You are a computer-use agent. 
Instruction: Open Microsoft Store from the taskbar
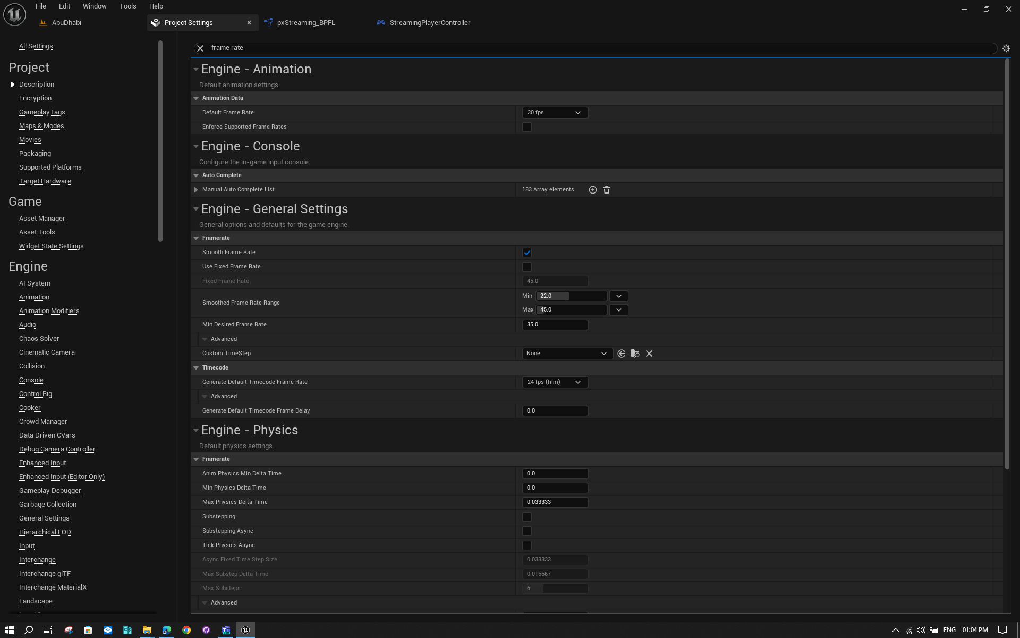tap(88, 630)
